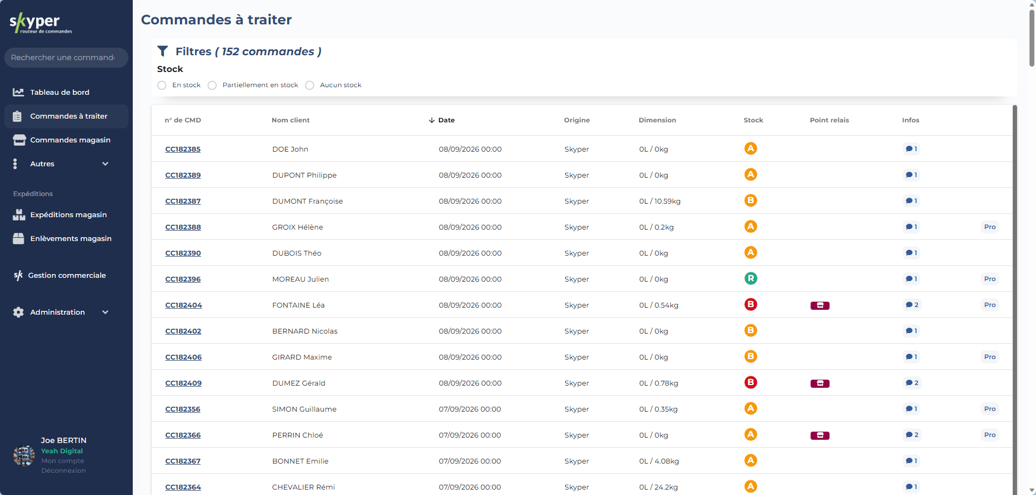Open Commandes magasin menu item
Viewport: 1036px width, 495px height.
click(x=66, y=140)
